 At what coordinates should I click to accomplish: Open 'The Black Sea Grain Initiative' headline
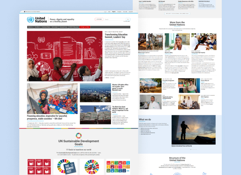tap(120, 109)
